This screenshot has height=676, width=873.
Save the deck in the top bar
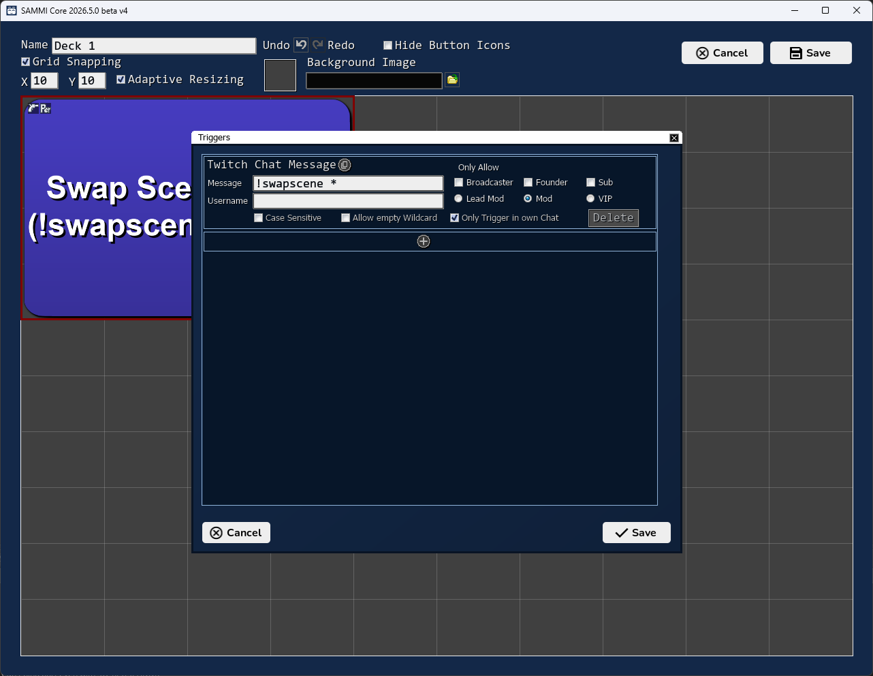click(811, 53)
